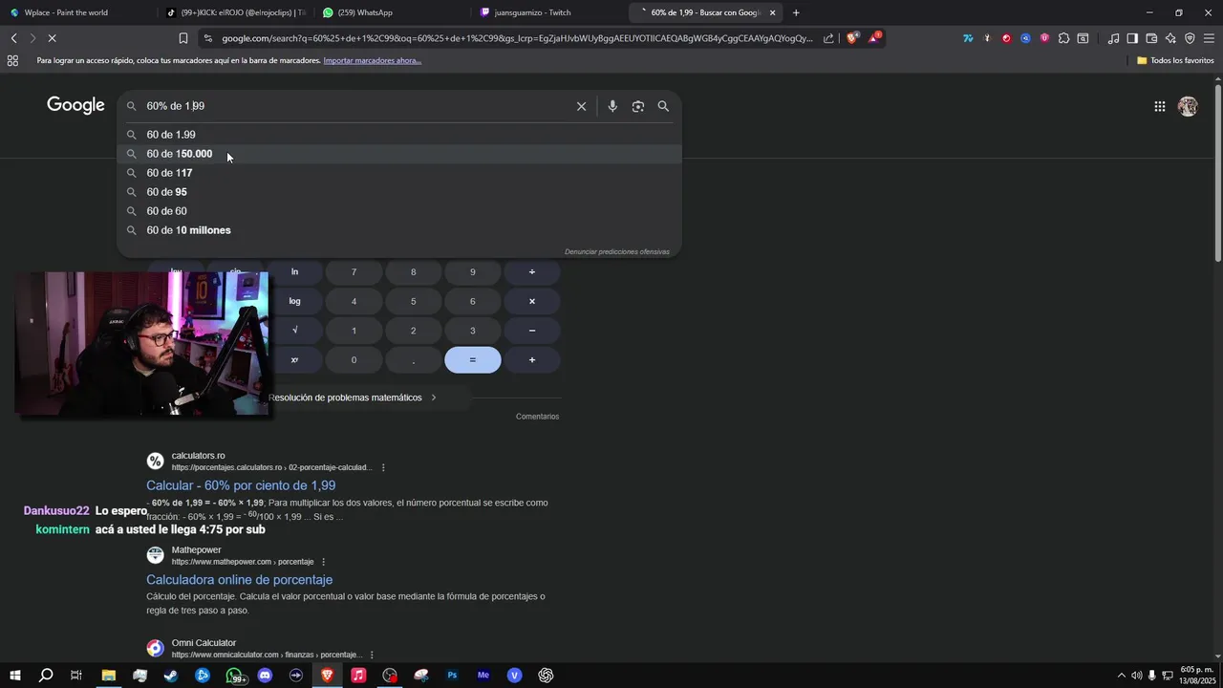Open Photoshop from the taskbar

452,675
